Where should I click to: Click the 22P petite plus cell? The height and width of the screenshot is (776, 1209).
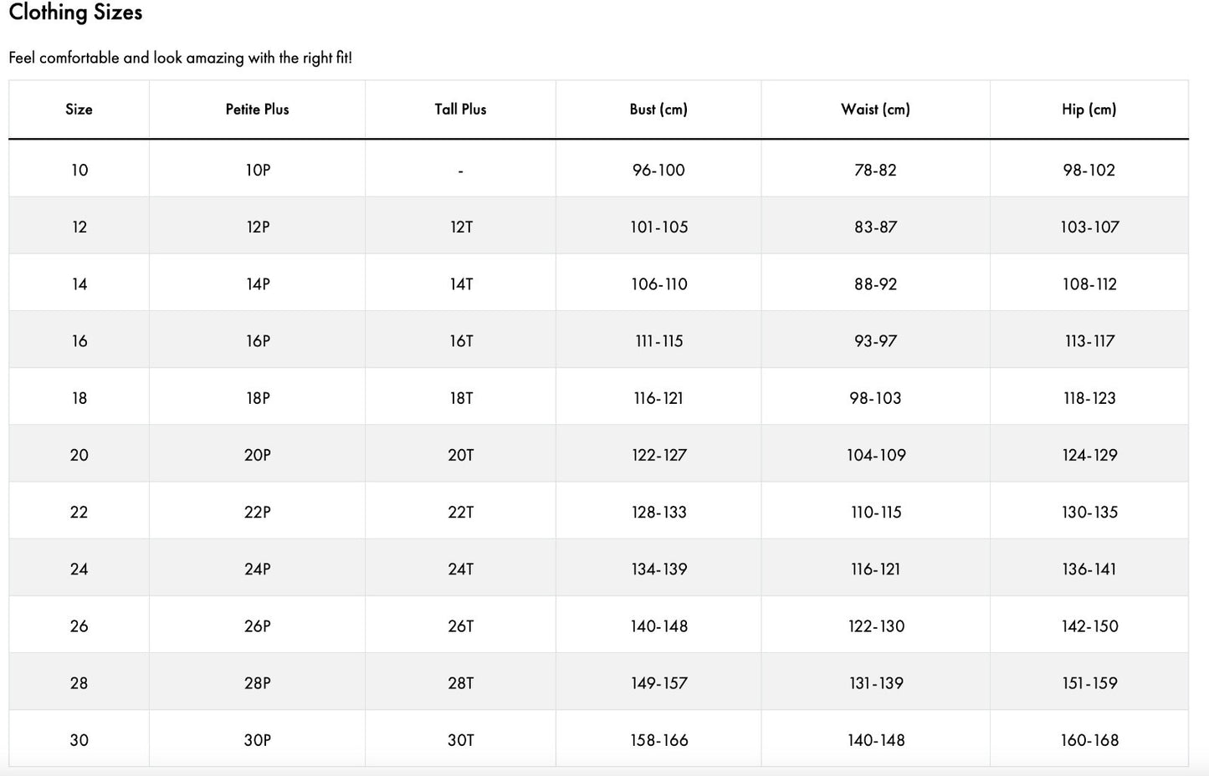[x=258, y=512]
